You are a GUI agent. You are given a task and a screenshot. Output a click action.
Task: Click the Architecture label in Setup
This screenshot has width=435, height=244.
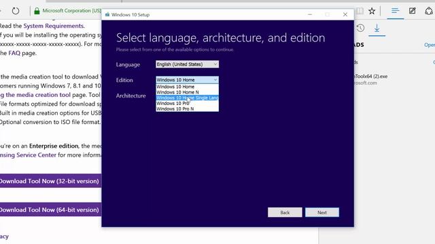click(130, 96)
